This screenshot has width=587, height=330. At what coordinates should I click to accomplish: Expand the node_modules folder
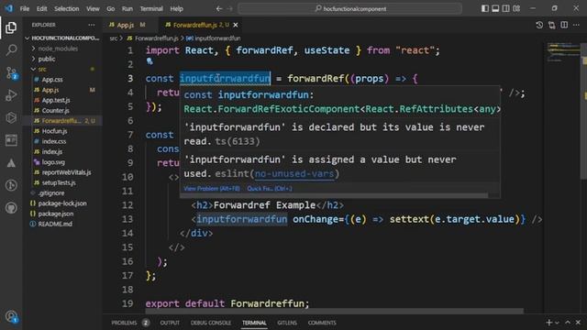click(x=62, y=49)
